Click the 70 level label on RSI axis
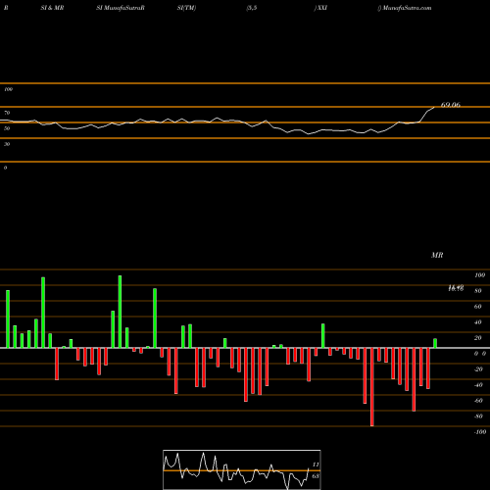 [x=7, y=113]
